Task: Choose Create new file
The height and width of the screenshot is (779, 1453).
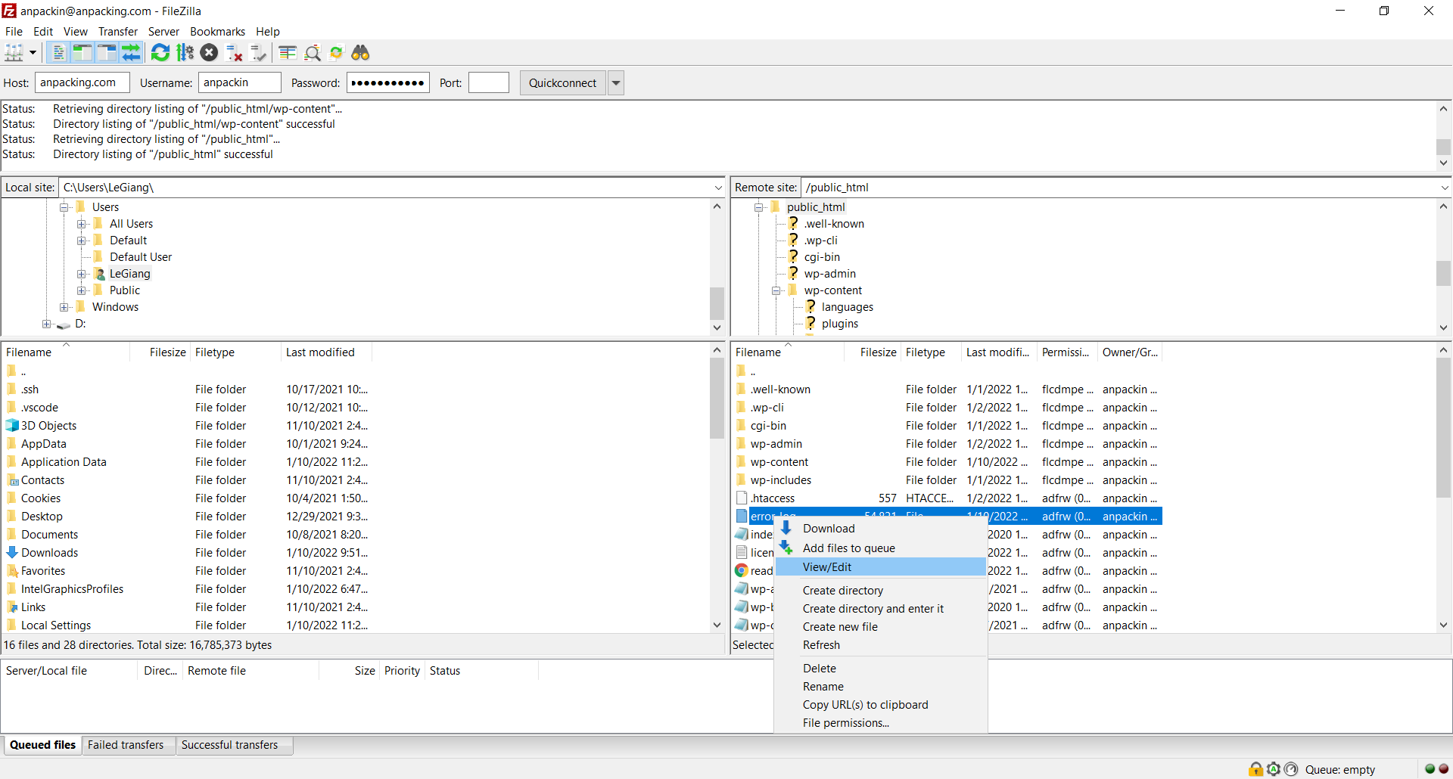Action: [x=881, y=627]
